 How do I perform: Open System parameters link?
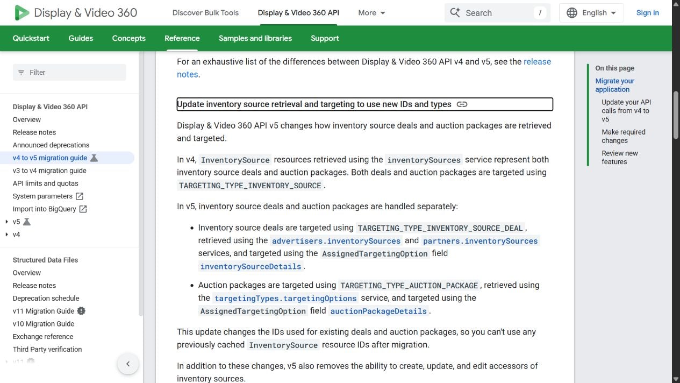coord(42,196)
